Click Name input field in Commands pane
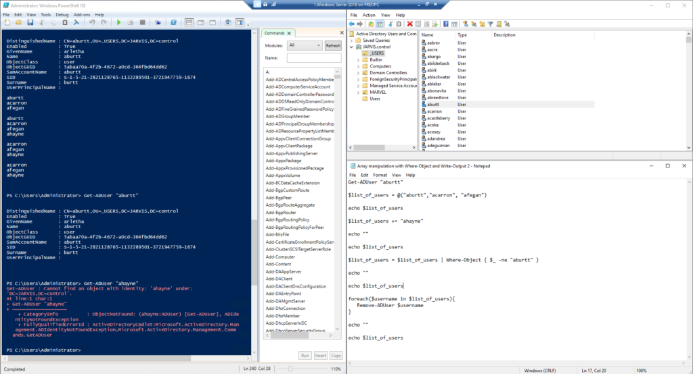Image resolution: width=693 pixels, height=374 pixels. point(314,58)
